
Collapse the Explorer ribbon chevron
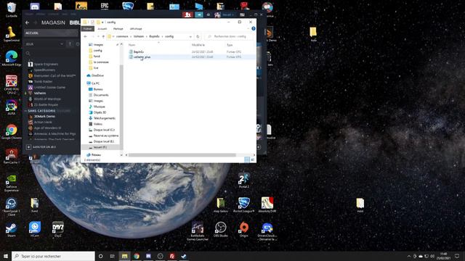pos(248,29)
